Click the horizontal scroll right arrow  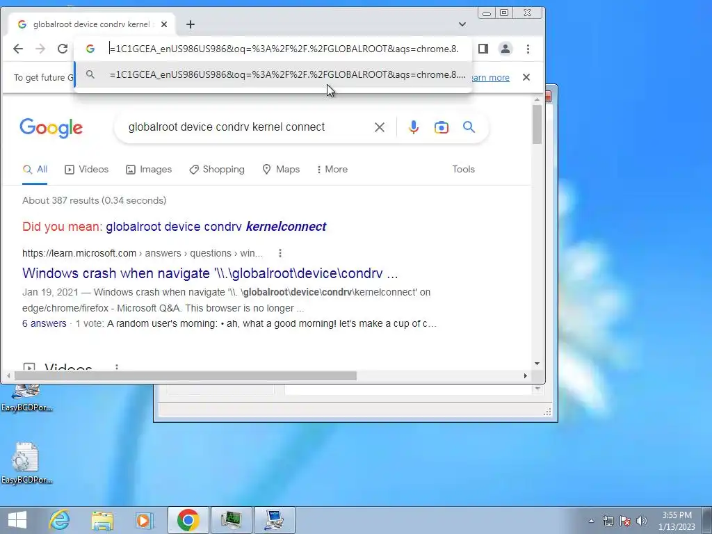[526, 376]
